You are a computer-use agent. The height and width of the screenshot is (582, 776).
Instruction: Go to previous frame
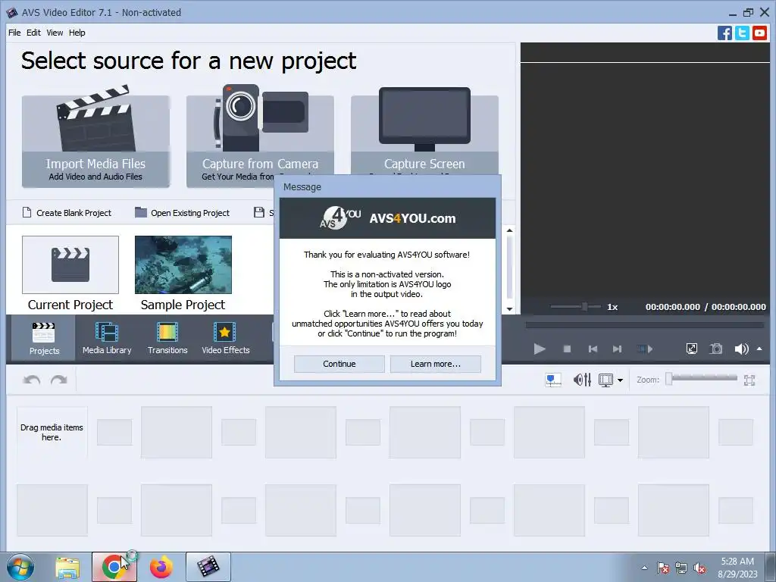[593, 349]
